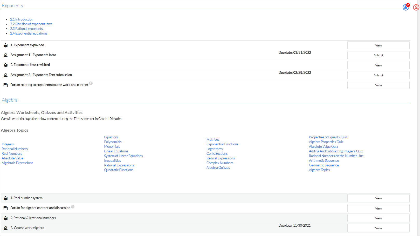
Task: Click 'Algebra Worksheets, Quizzes and Activities' heading
Action: click(x=42, y=113)
